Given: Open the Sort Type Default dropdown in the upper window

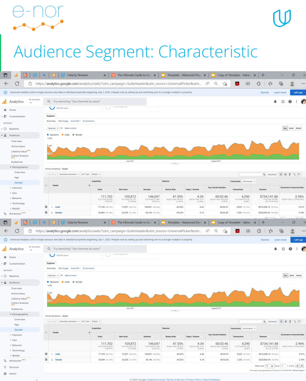Looking at the screenshot, I should coord(96,174).
